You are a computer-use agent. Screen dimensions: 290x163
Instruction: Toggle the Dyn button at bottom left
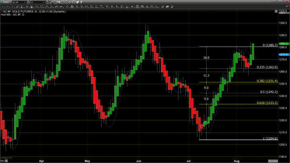click(2, 160)
